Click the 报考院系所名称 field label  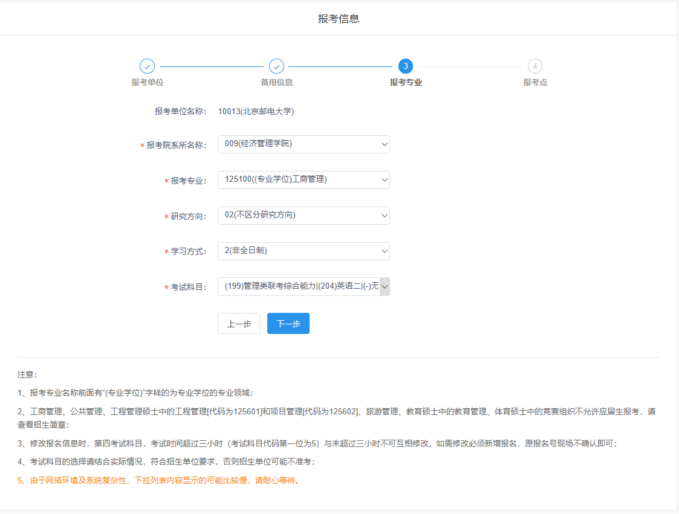176,145
